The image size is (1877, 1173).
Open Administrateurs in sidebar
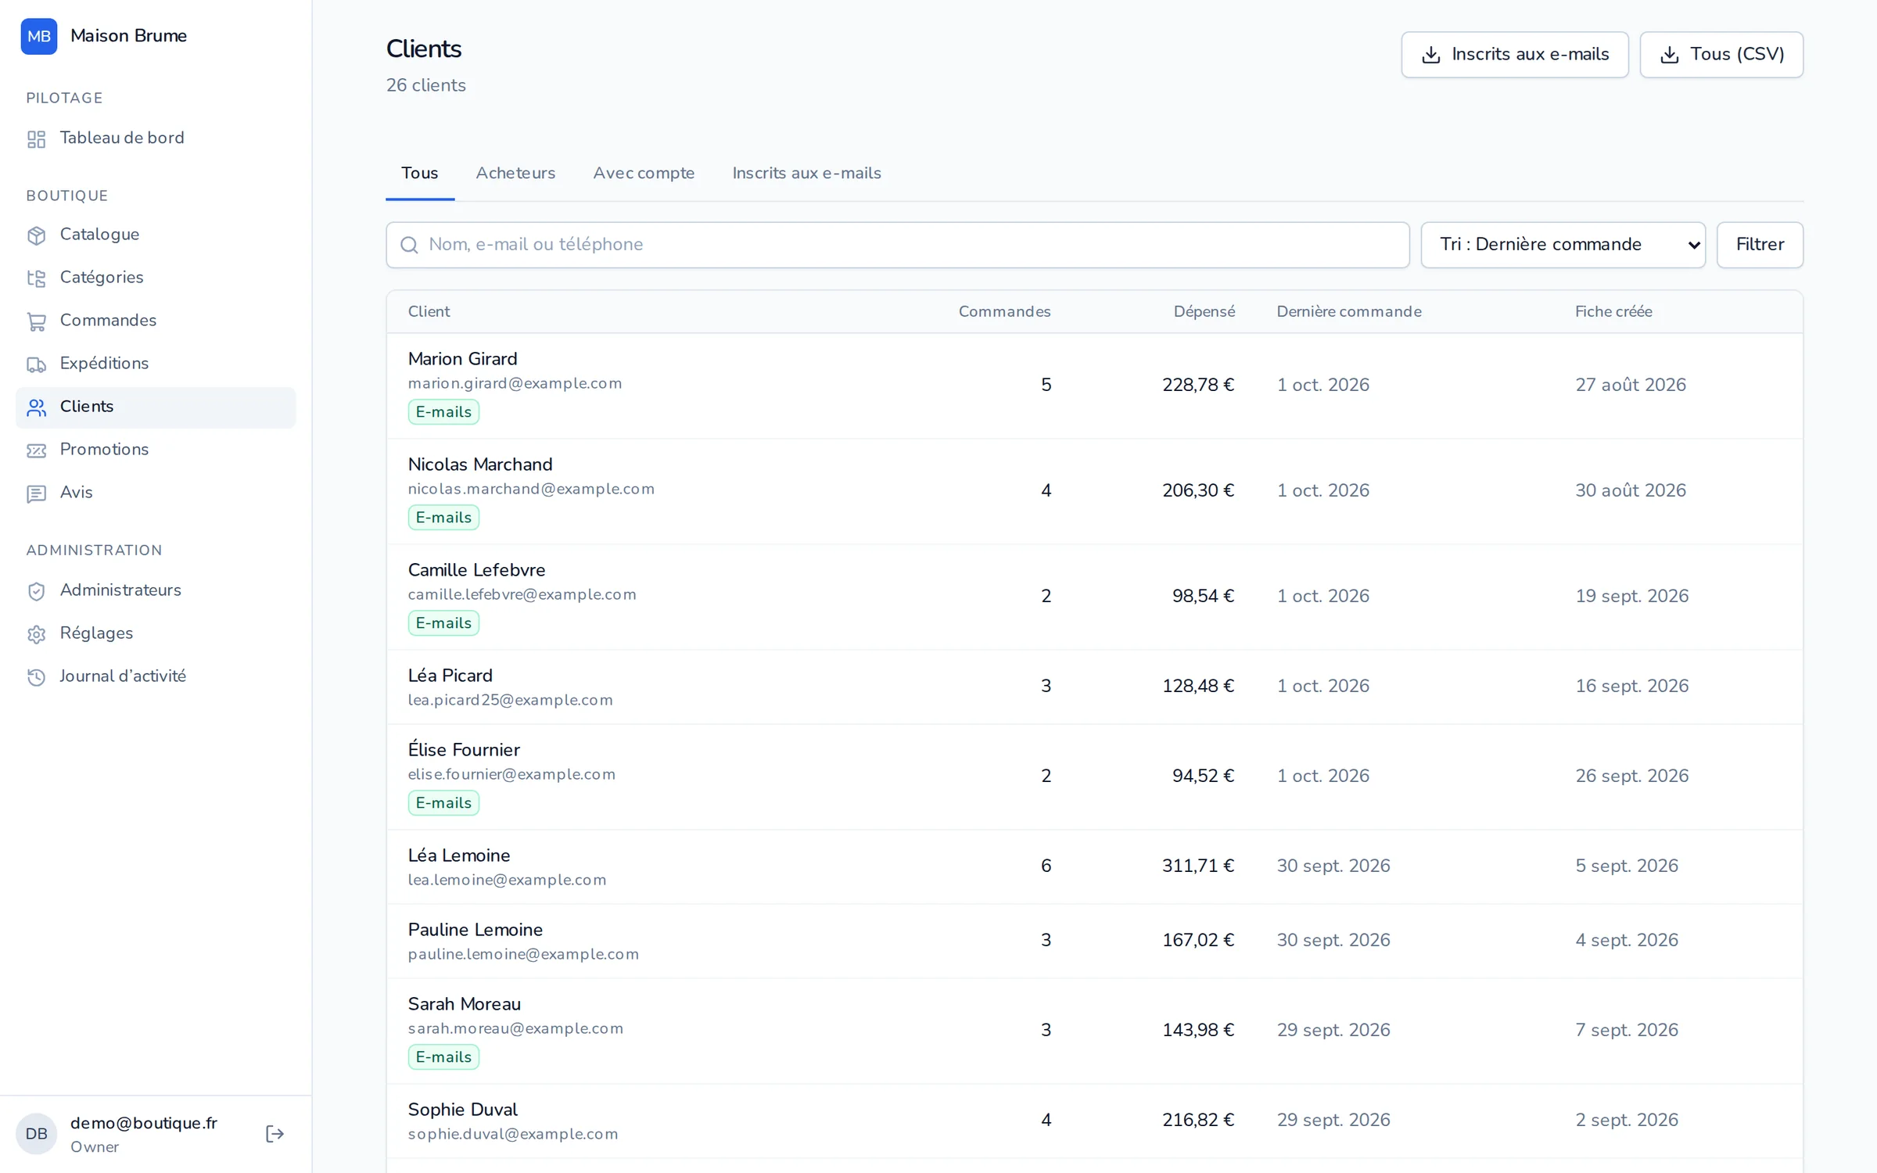coord(156,590)
